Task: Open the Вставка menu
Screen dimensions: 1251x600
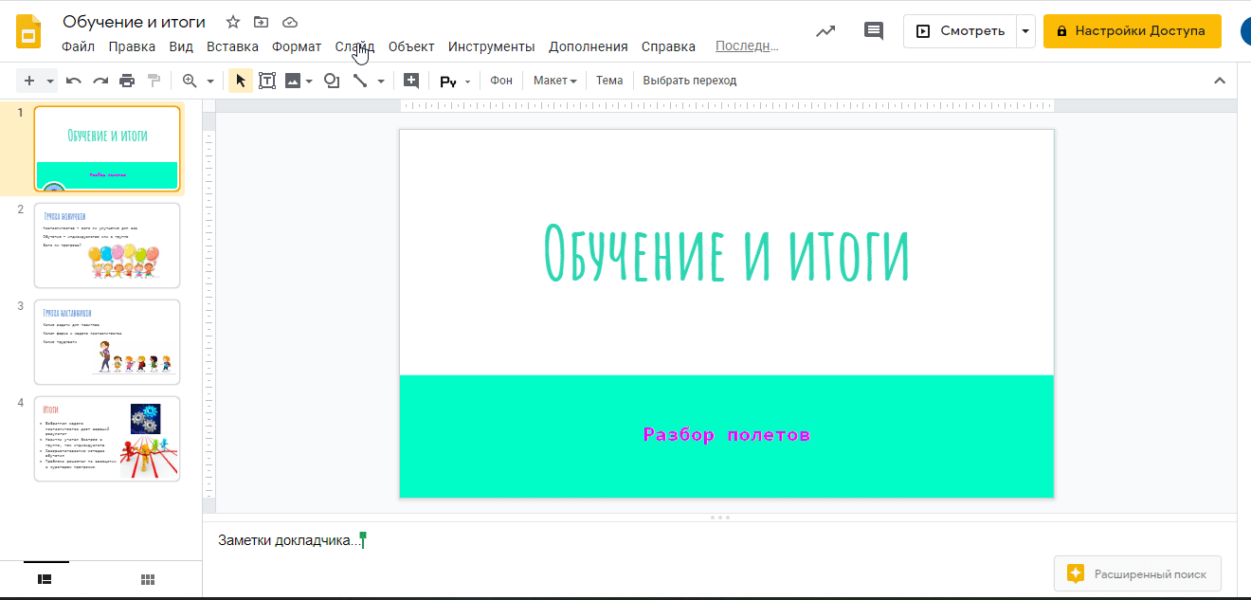Action: [232, 46]
